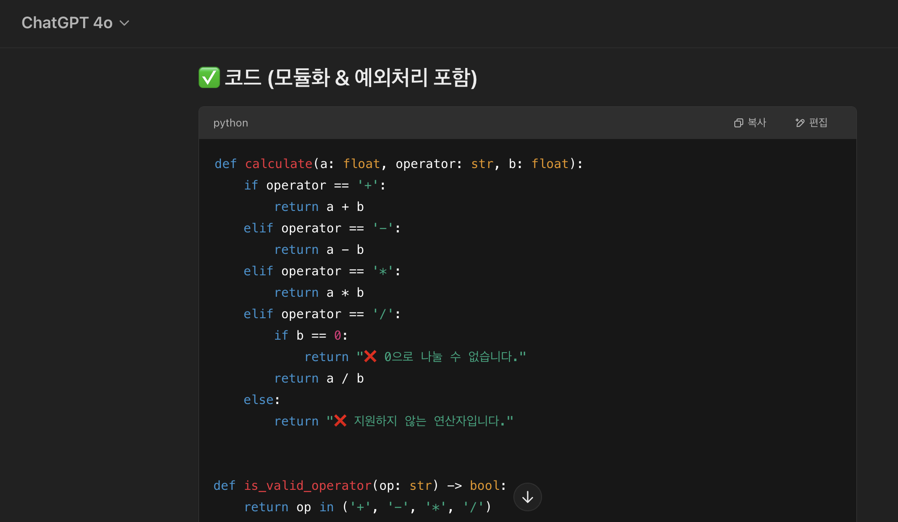Click the is_valid_operator function name
898x522 pixels.
(x=308, y=486)
